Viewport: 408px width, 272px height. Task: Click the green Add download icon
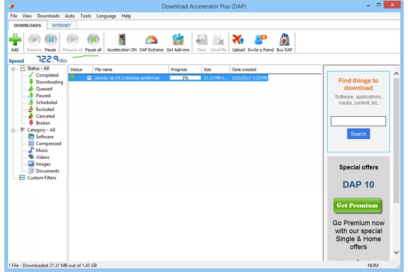pyautogui.click(x=15, y=40)
